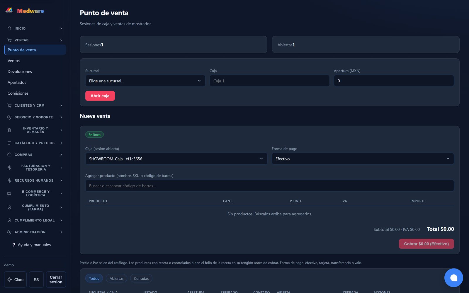Click the E-commerce y Logística truck icon
Screen dimensions: 469x293
pos(9,193)
